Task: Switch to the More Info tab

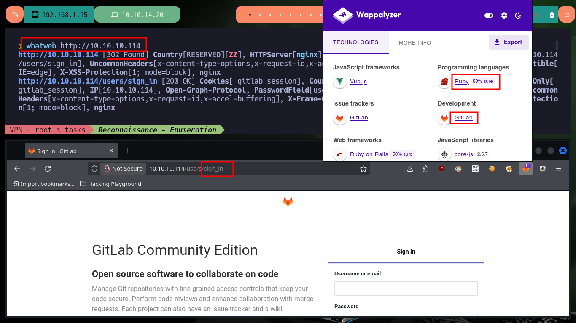Action: click(x=415, y=42)
